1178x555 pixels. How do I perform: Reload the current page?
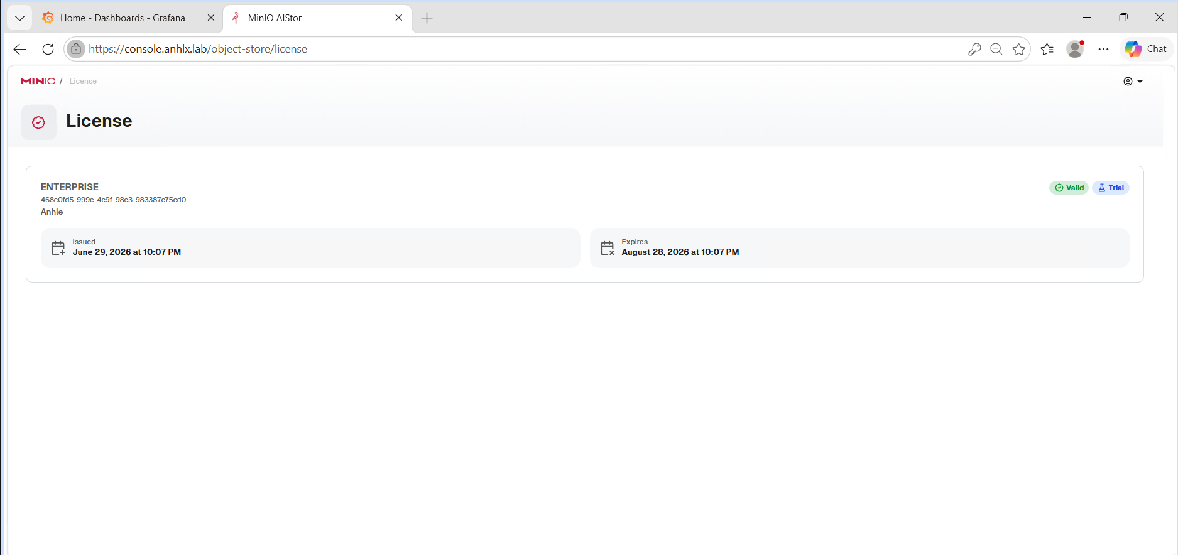click(48, 49)
